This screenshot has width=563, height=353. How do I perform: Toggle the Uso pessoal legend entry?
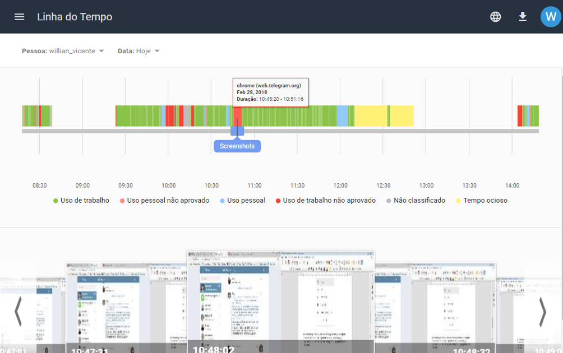coord(242,201)
